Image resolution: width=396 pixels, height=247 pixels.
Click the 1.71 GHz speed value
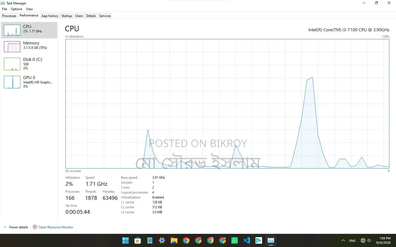click(96, 184)
